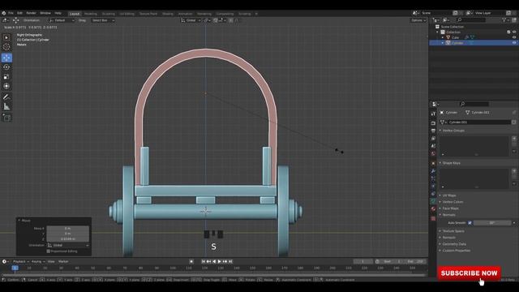The image size is (519, 292).
Task: Add a new shape key
Action: (514, 171)
